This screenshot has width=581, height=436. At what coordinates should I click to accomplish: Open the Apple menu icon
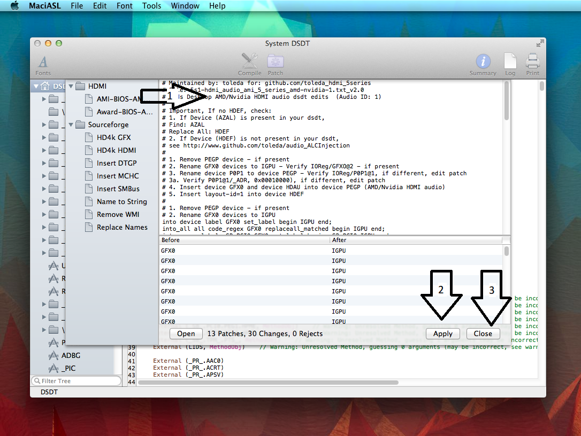pyautogui.click(x=14, y=6)
